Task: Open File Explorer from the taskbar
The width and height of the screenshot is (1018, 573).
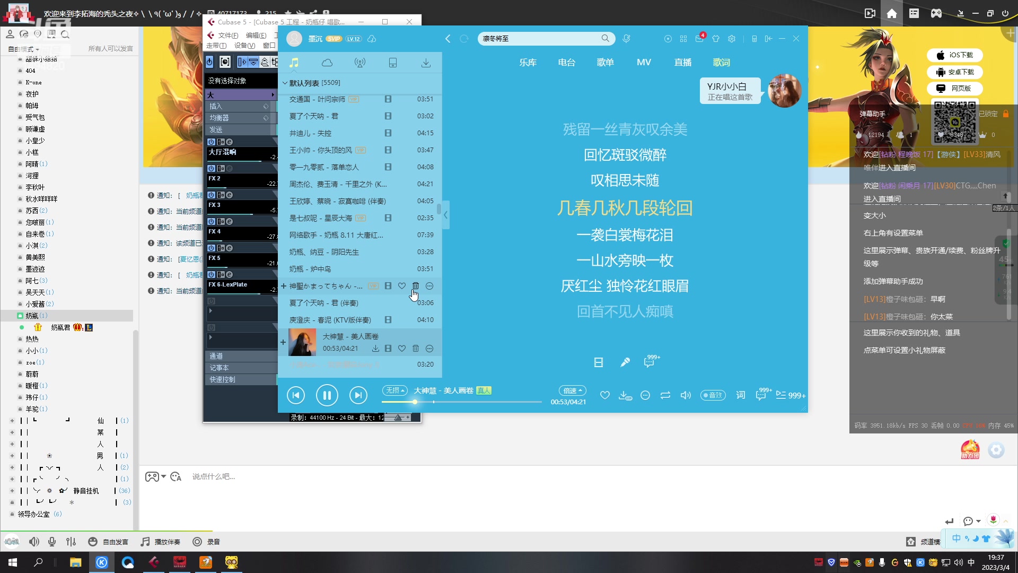Action: coord(75,562)
